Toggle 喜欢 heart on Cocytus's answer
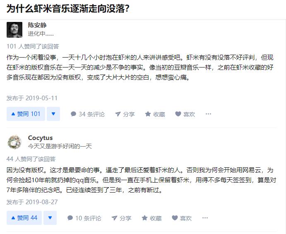 (x=182, y=218)
